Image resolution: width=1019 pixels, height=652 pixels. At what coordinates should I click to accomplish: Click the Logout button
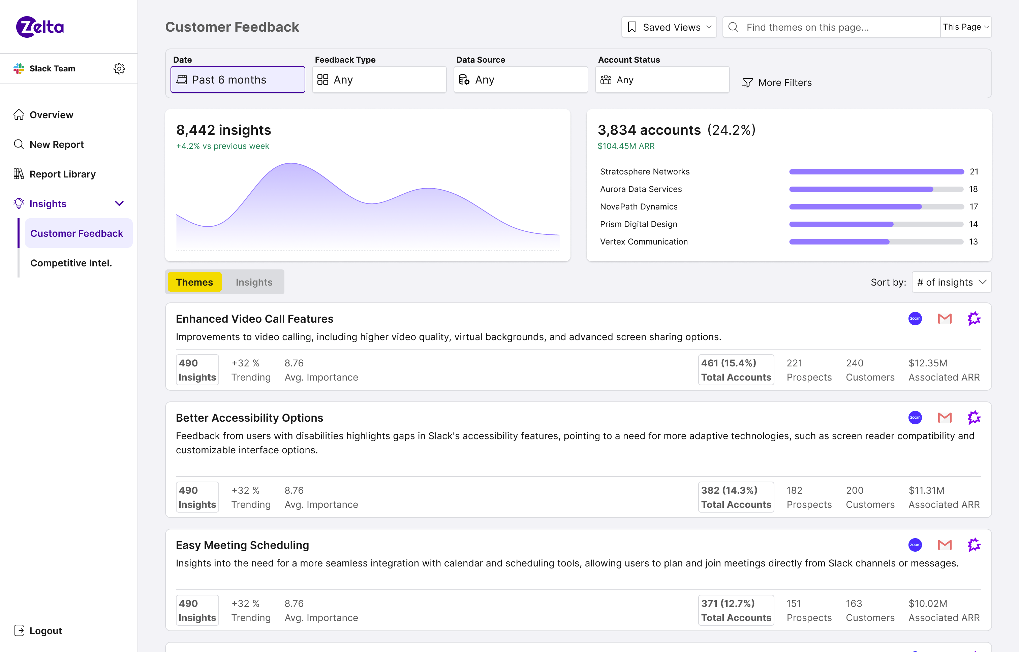point(38,630)
